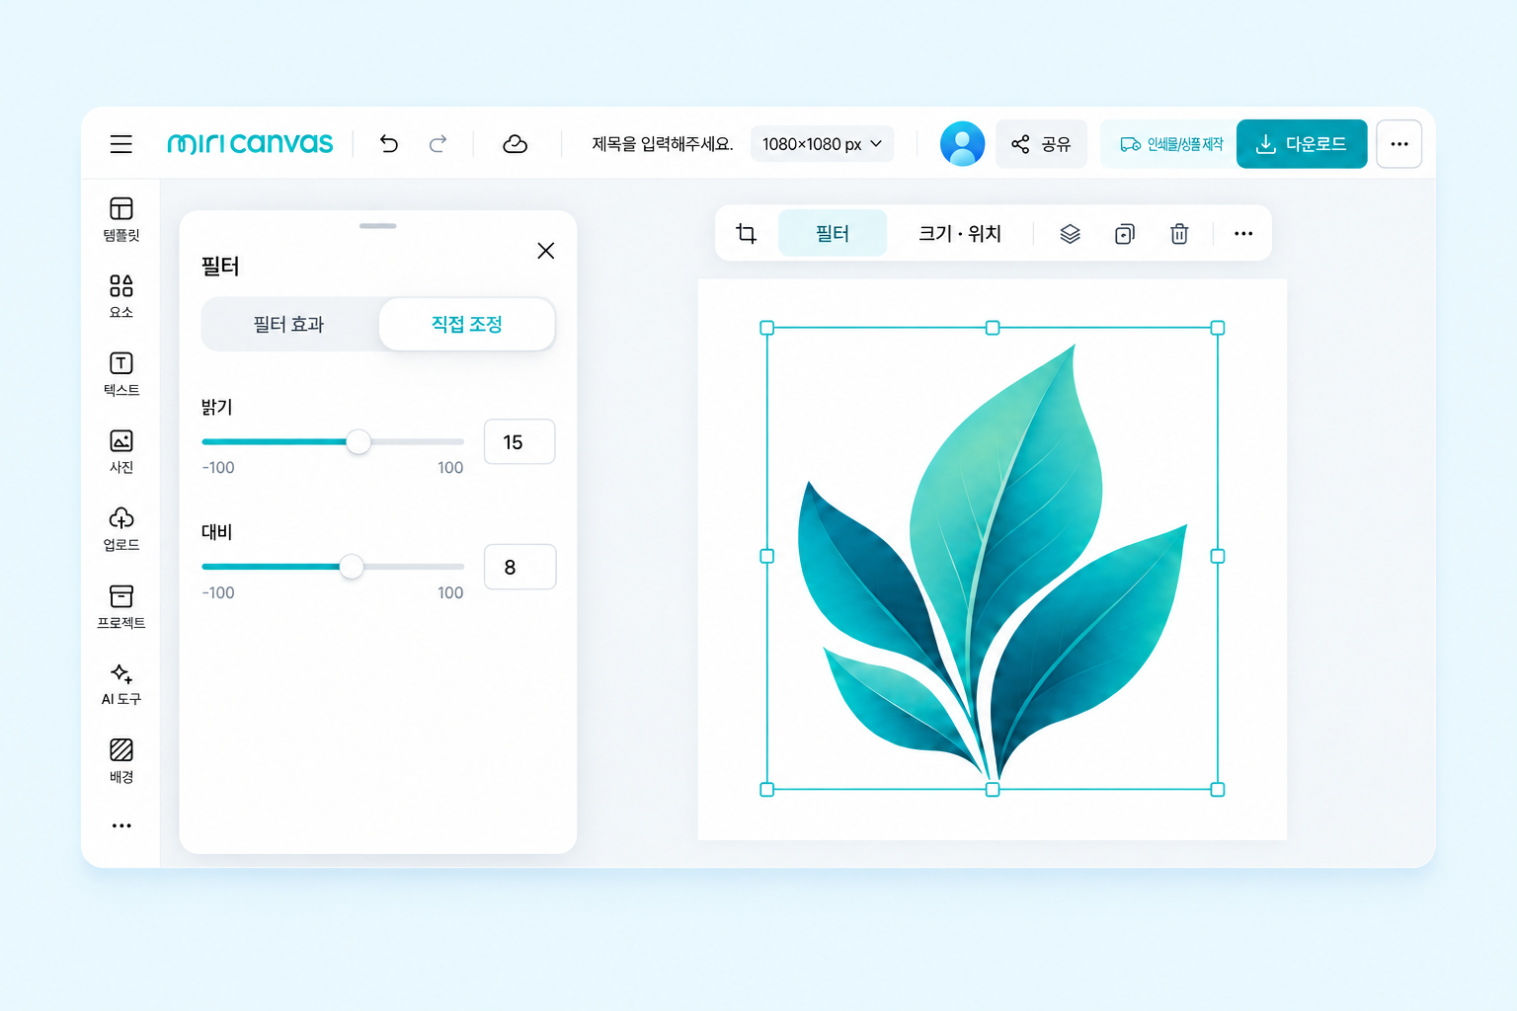The height and width of the screenshot is (1011, 1517).
Task: Click the cloud save status icon
Action: (x=515, y=144)
